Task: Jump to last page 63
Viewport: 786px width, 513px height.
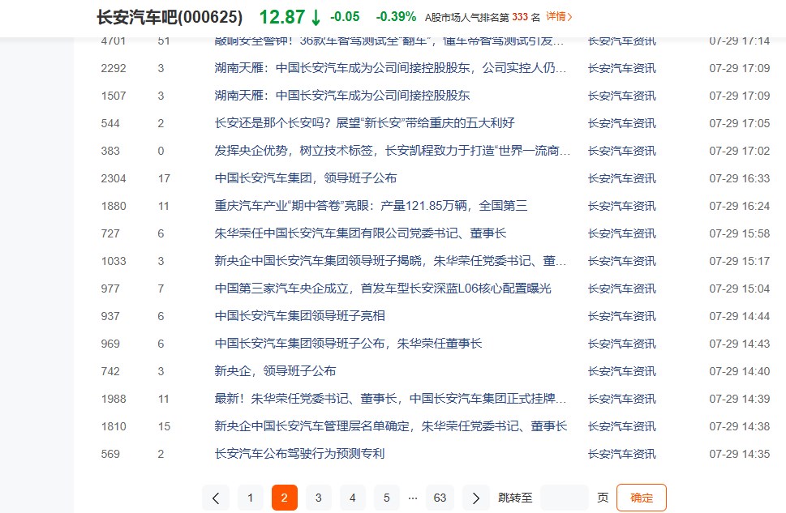Action: (x=440, y=498)
